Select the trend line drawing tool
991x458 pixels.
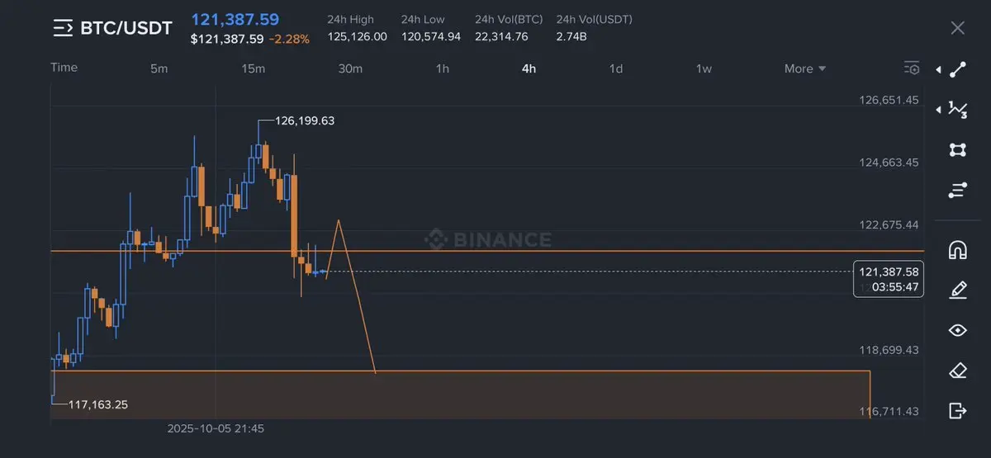pyautogui.click(x=958, y=70)
